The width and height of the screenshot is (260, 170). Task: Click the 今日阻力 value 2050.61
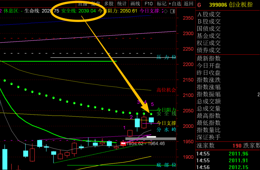coord(129,11)
